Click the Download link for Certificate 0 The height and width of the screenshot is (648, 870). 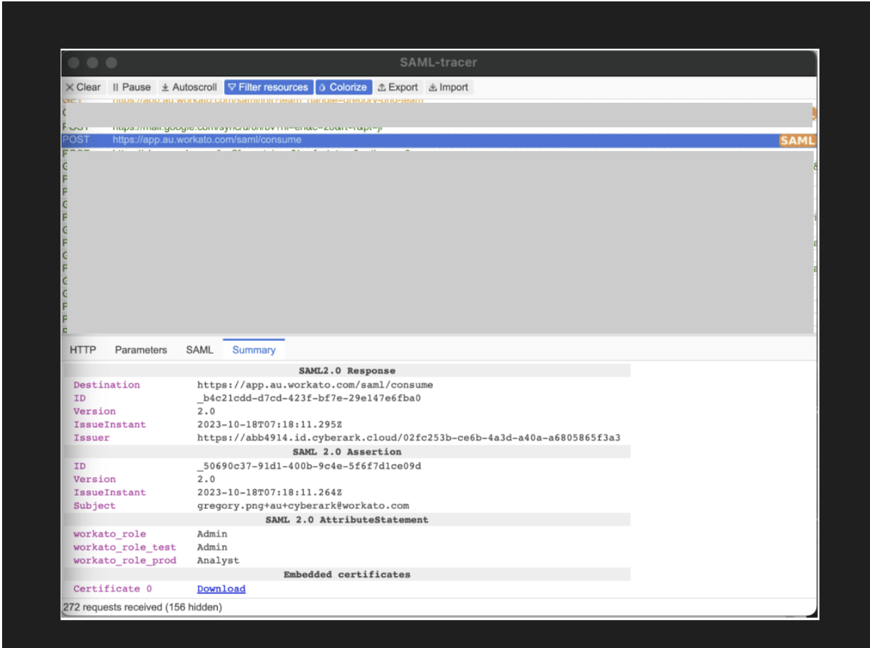(221, 589)
